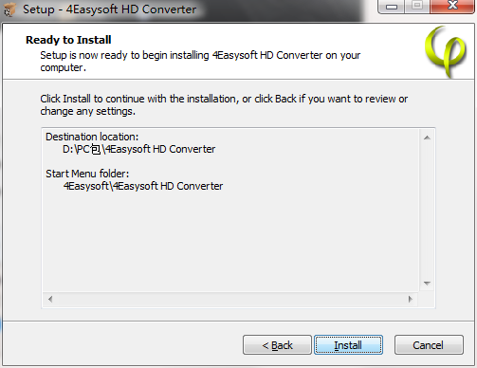Click the Start Menu folder label

point(87,174)
